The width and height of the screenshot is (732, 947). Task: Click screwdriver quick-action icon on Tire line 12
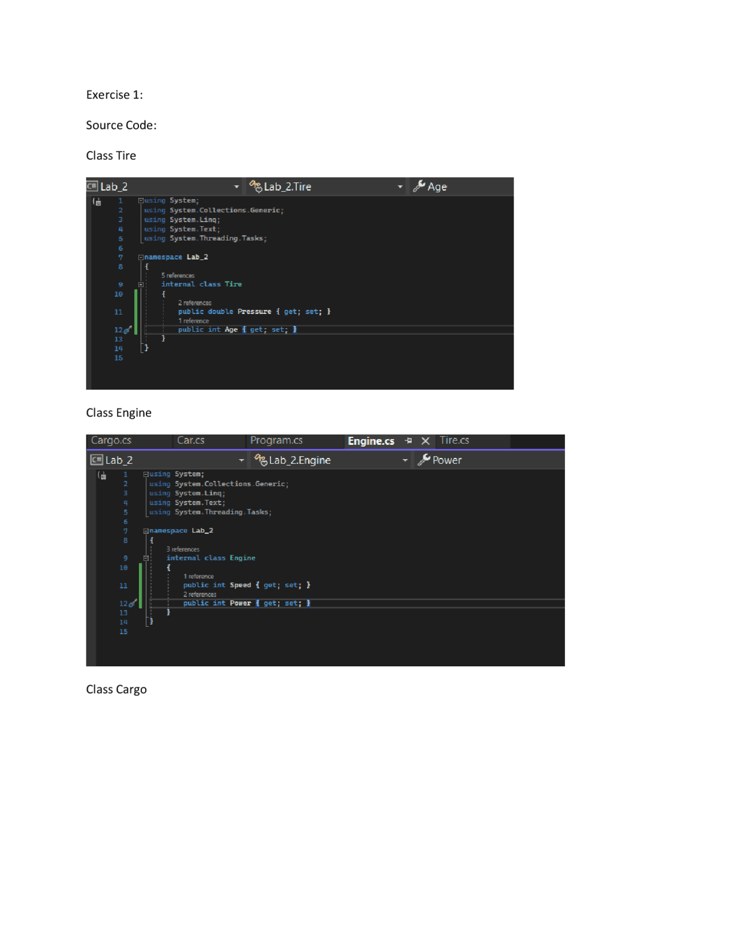[128, 329]
